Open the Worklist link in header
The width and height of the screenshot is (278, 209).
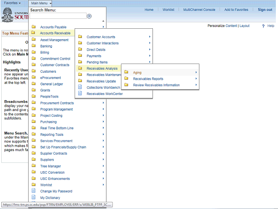click(168, 10)
